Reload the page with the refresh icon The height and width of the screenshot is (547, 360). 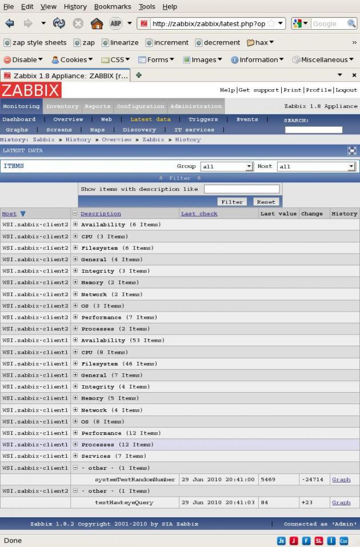coord(59,23)
